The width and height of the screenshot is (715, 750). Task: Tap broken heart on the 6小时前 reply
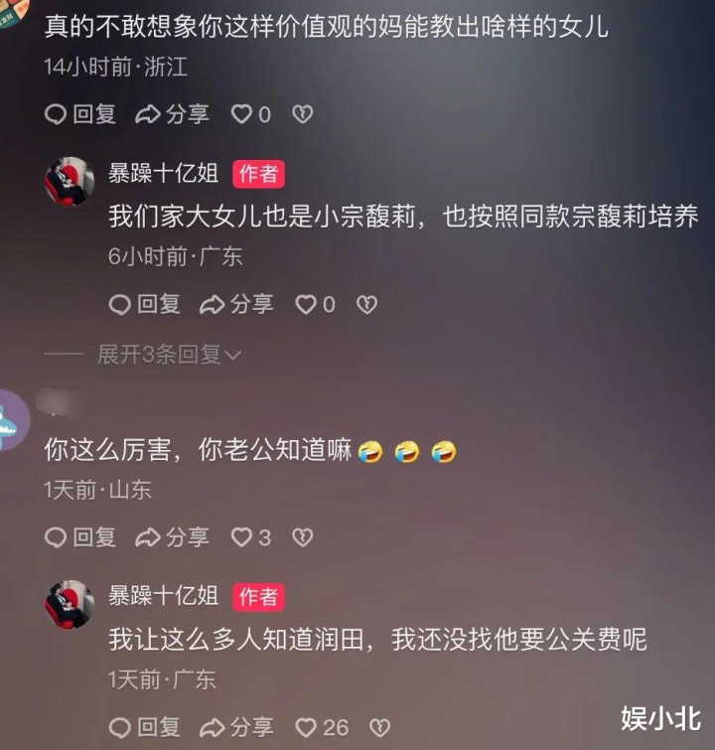pyautogui.click(x=366, y=305)
